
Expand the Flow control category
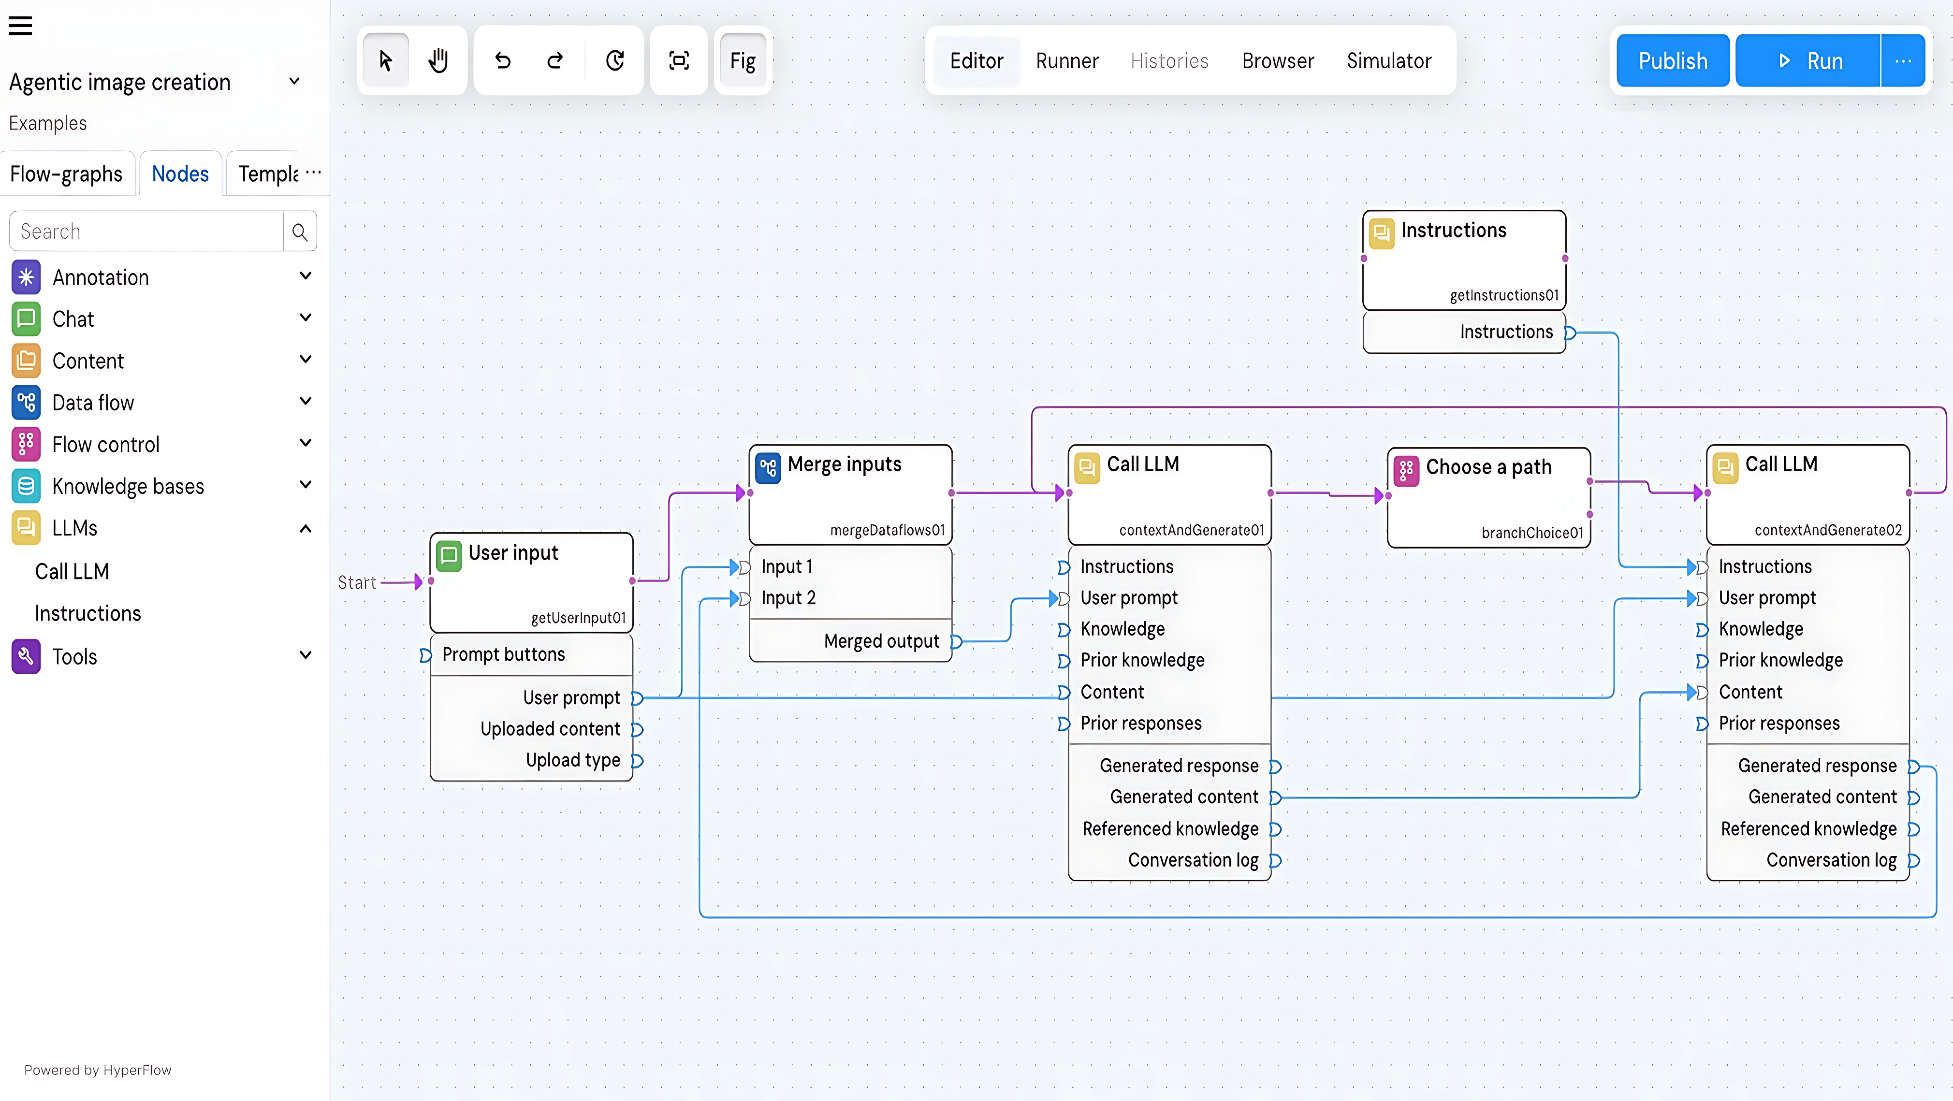tap(305, 443)
